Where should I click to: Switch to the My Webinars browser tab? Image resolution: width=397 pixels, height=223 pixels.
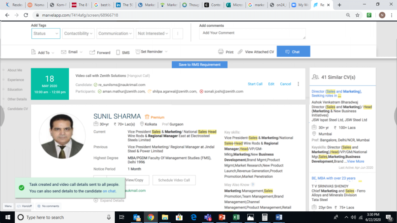click(300, 5)
